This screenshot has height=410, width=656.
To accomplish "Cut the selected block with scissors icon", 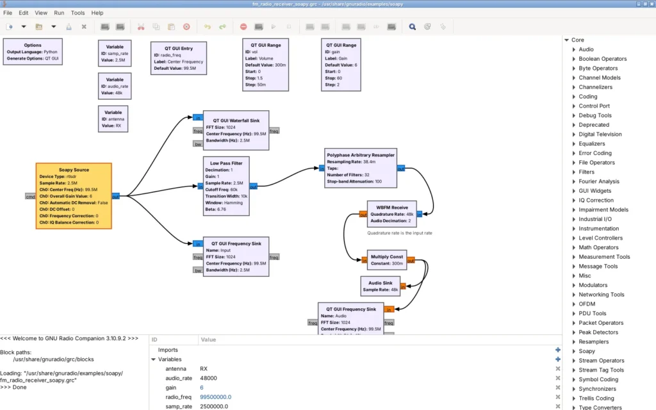I will coord(141,27).
